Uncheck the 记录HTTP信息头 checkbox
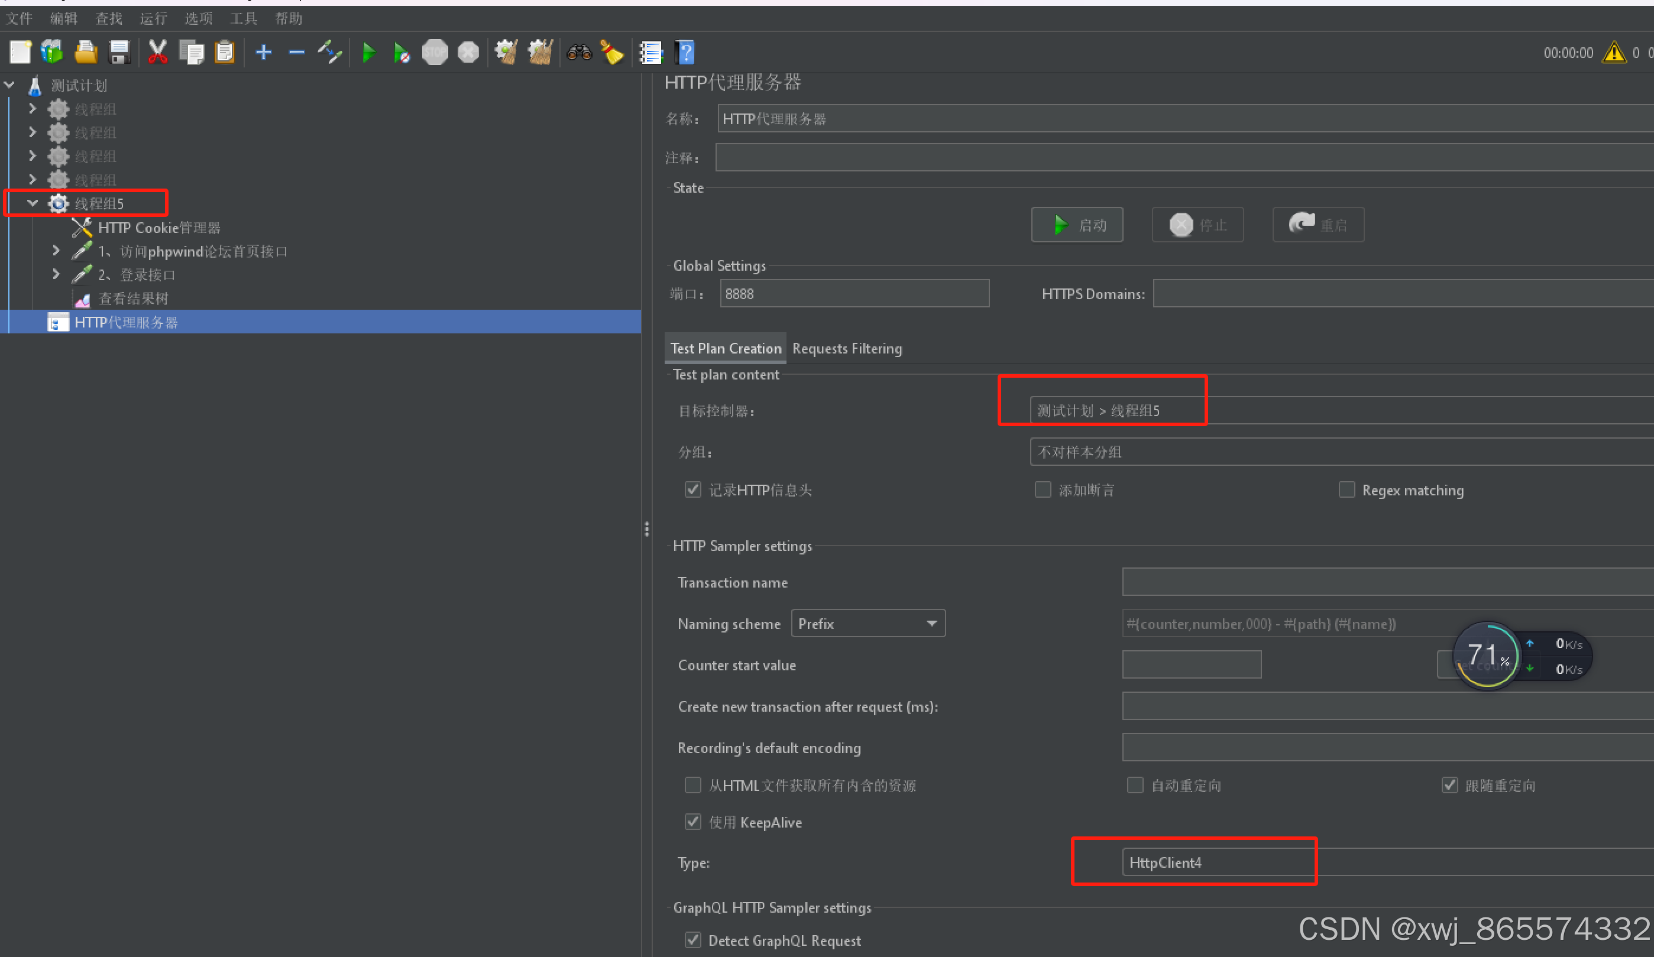Viewport: 1654px width, 957px height. 693,489
